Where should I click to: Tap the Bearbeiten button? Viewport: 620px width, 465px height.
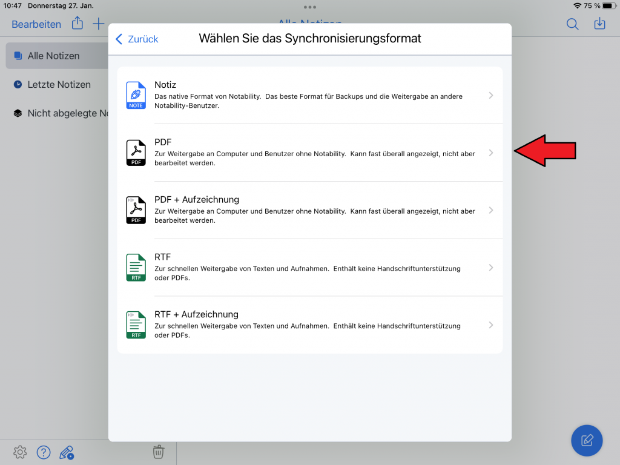point(36,24)
